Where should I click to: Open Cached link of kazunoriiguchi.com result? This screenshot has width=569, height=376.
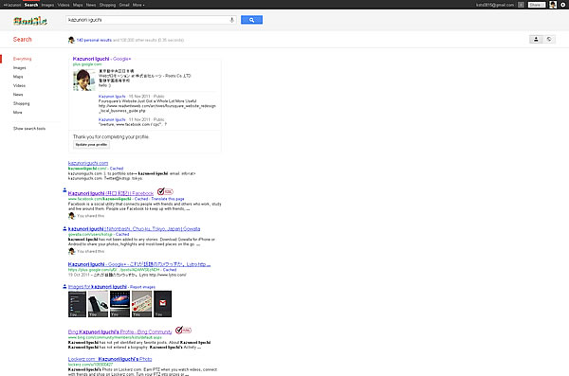[x=117, y=169]
